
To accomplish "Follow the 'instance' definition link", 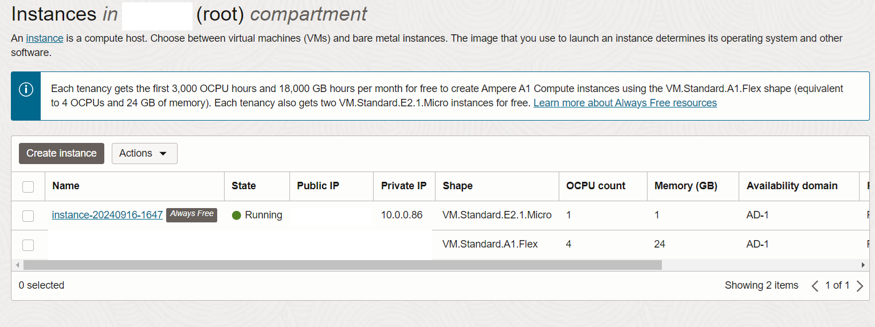I will pos(44,38).
